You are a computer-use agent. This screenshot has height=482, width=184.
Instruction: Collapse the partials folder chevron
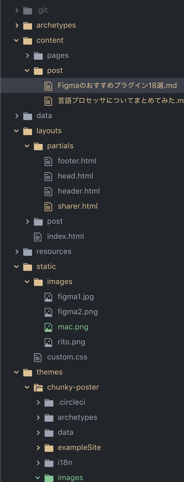click(x=27, y=146)
